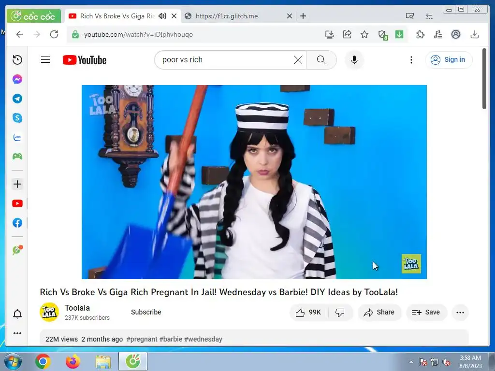
Task: Click the green Savior download icon
Action: (x=399, y=34)
